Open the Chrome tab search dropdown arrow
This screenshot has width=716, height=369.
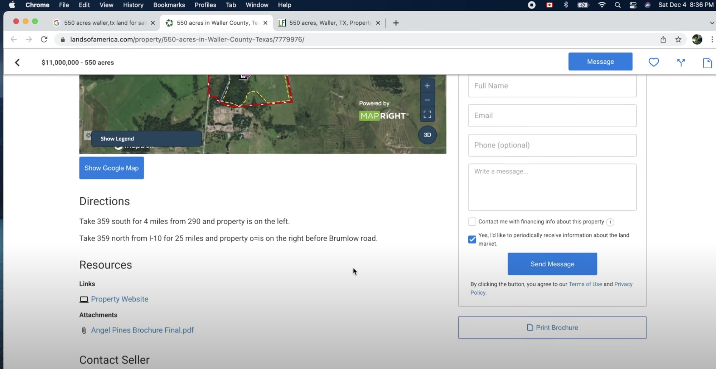pos(711,23)
